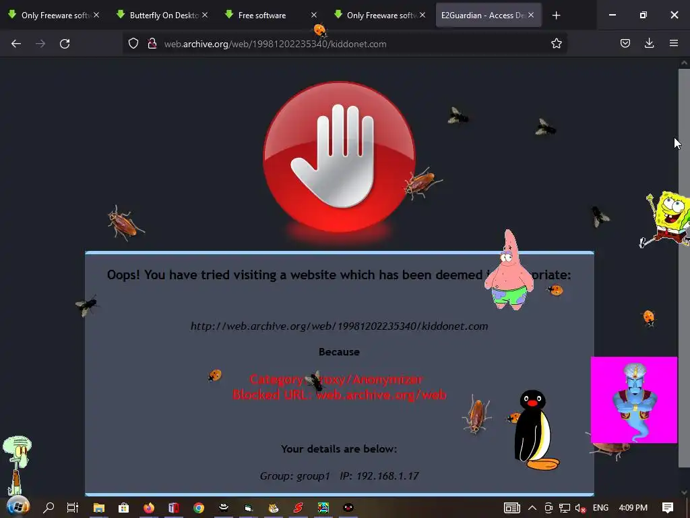Open News and interests tray icon
The width and height of the screenshot is (690, 518).
click(512, 508)
